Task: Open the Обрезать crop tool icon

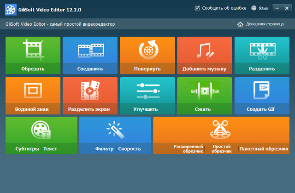Action: tap(33, 50)
